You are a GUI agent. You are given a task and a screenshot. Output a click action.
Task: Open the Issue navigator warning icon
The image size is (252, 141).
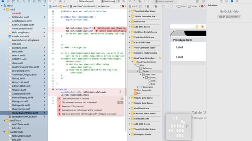tap(24, 1)
